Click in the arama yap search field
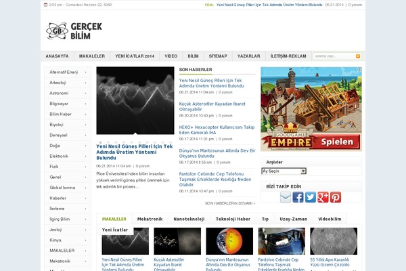 click(x=334, y=56)
